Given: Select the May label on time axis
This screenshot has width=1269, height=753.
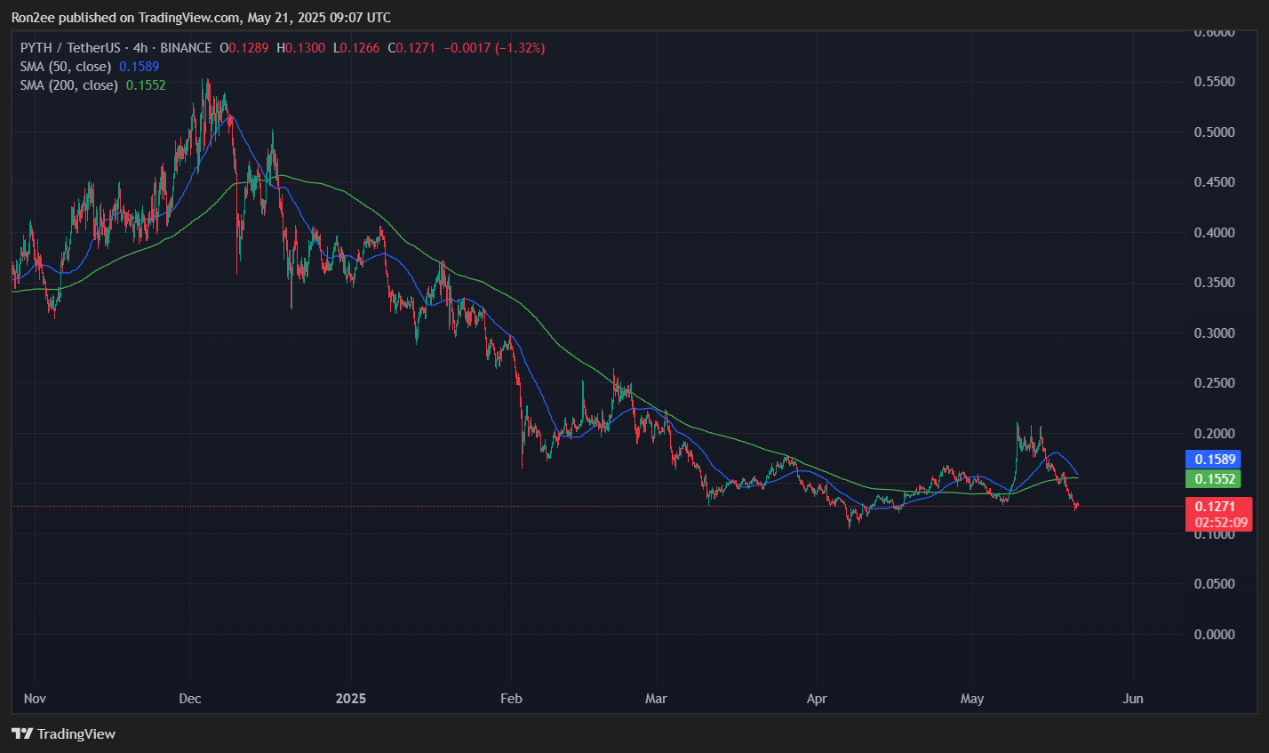Looking at the screenshot, I should coord(972,699).
